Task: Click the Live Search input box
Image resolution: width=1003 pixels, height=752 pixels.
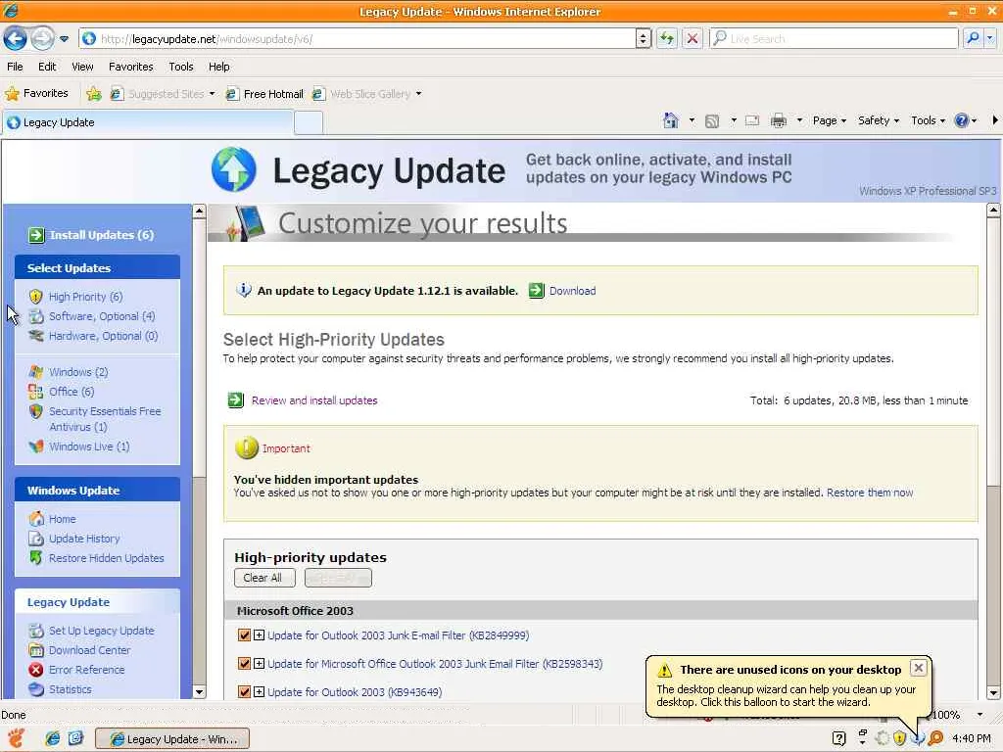Action: pyautogui.click(x=835, y=39)
